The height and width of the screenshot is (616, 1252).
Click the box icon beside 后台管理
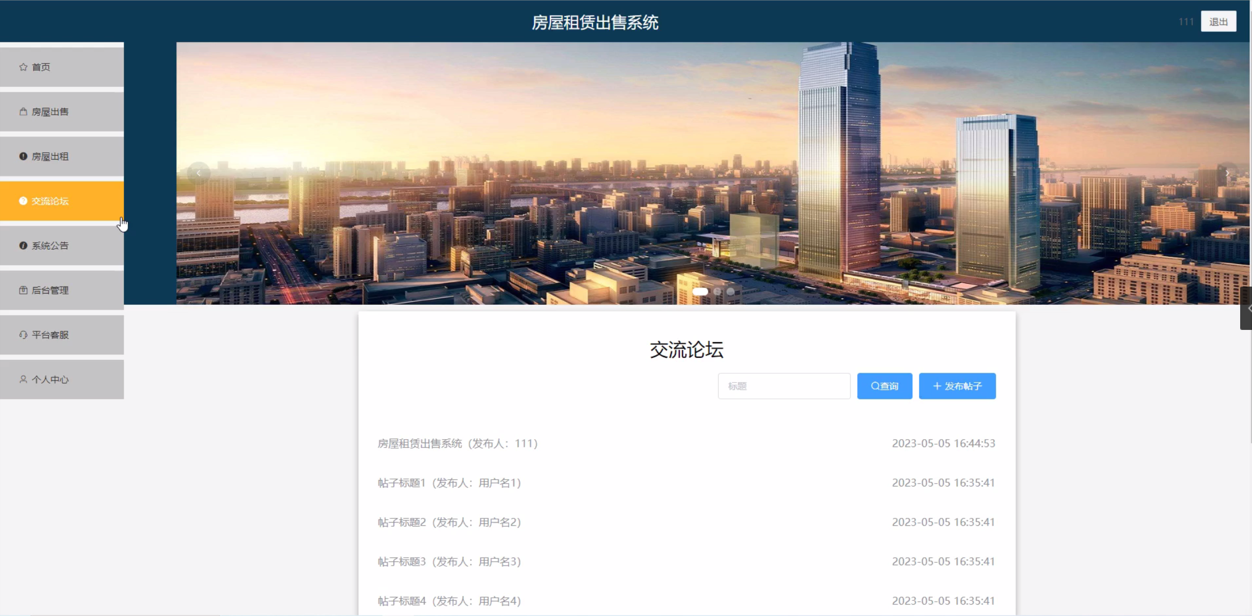[x=23, y=290]
